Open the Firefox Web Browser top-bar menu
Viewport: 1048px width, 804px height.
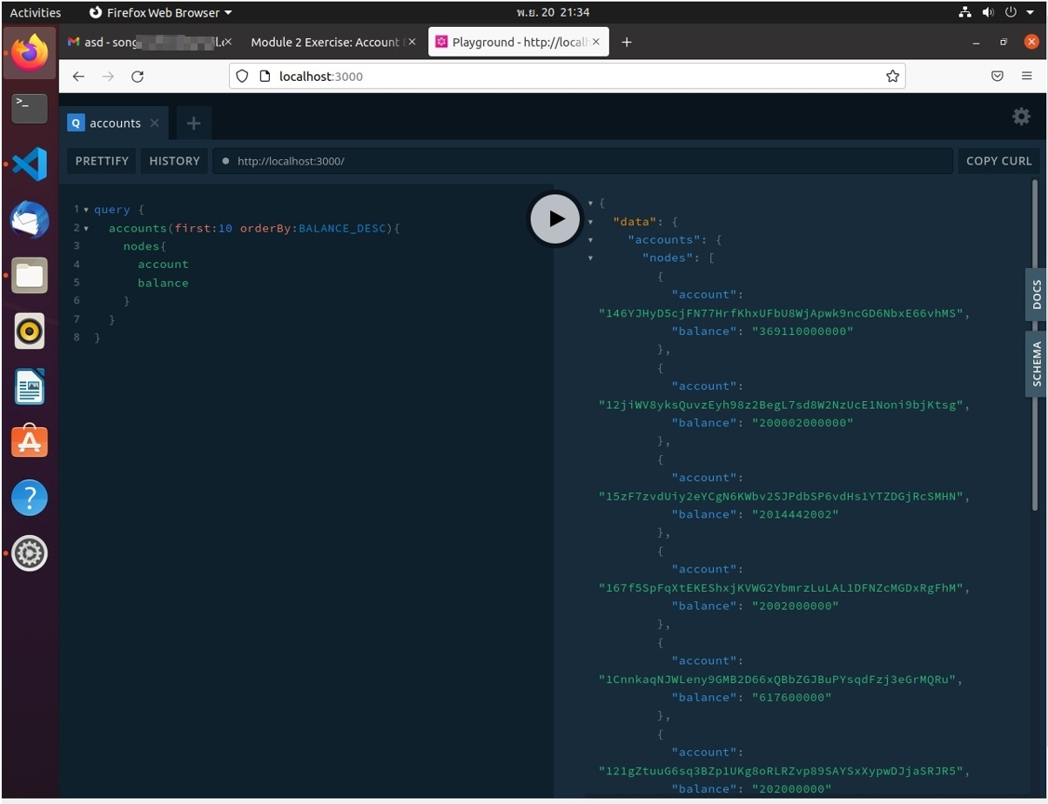(160, 12)
